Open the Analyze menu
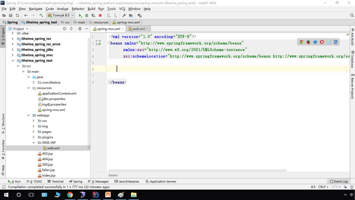The height and width of the screenshot is (200, 355). pos(62,9)
